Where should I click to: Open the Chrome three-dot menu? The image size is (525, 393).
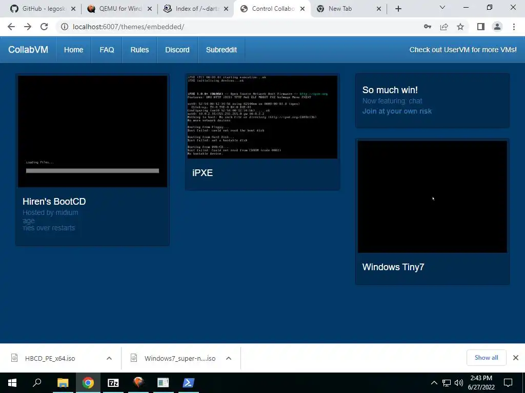coord(514,27)
